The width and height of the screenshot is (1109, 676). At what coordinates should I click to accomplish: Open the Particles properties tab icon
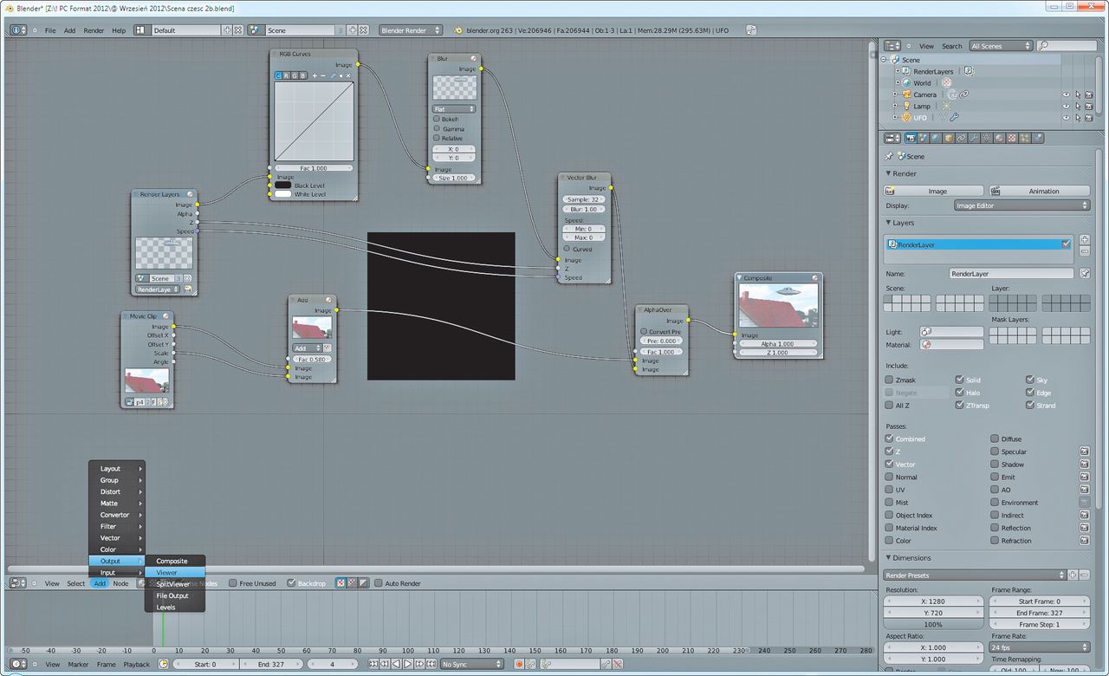click(x=1025, y=138)
